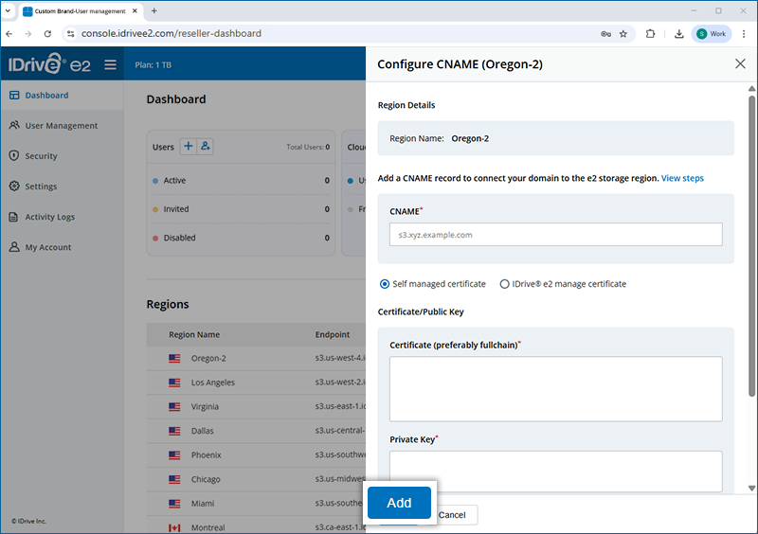Click the Dashboard grid icon in the sidebar

(14, 96)
